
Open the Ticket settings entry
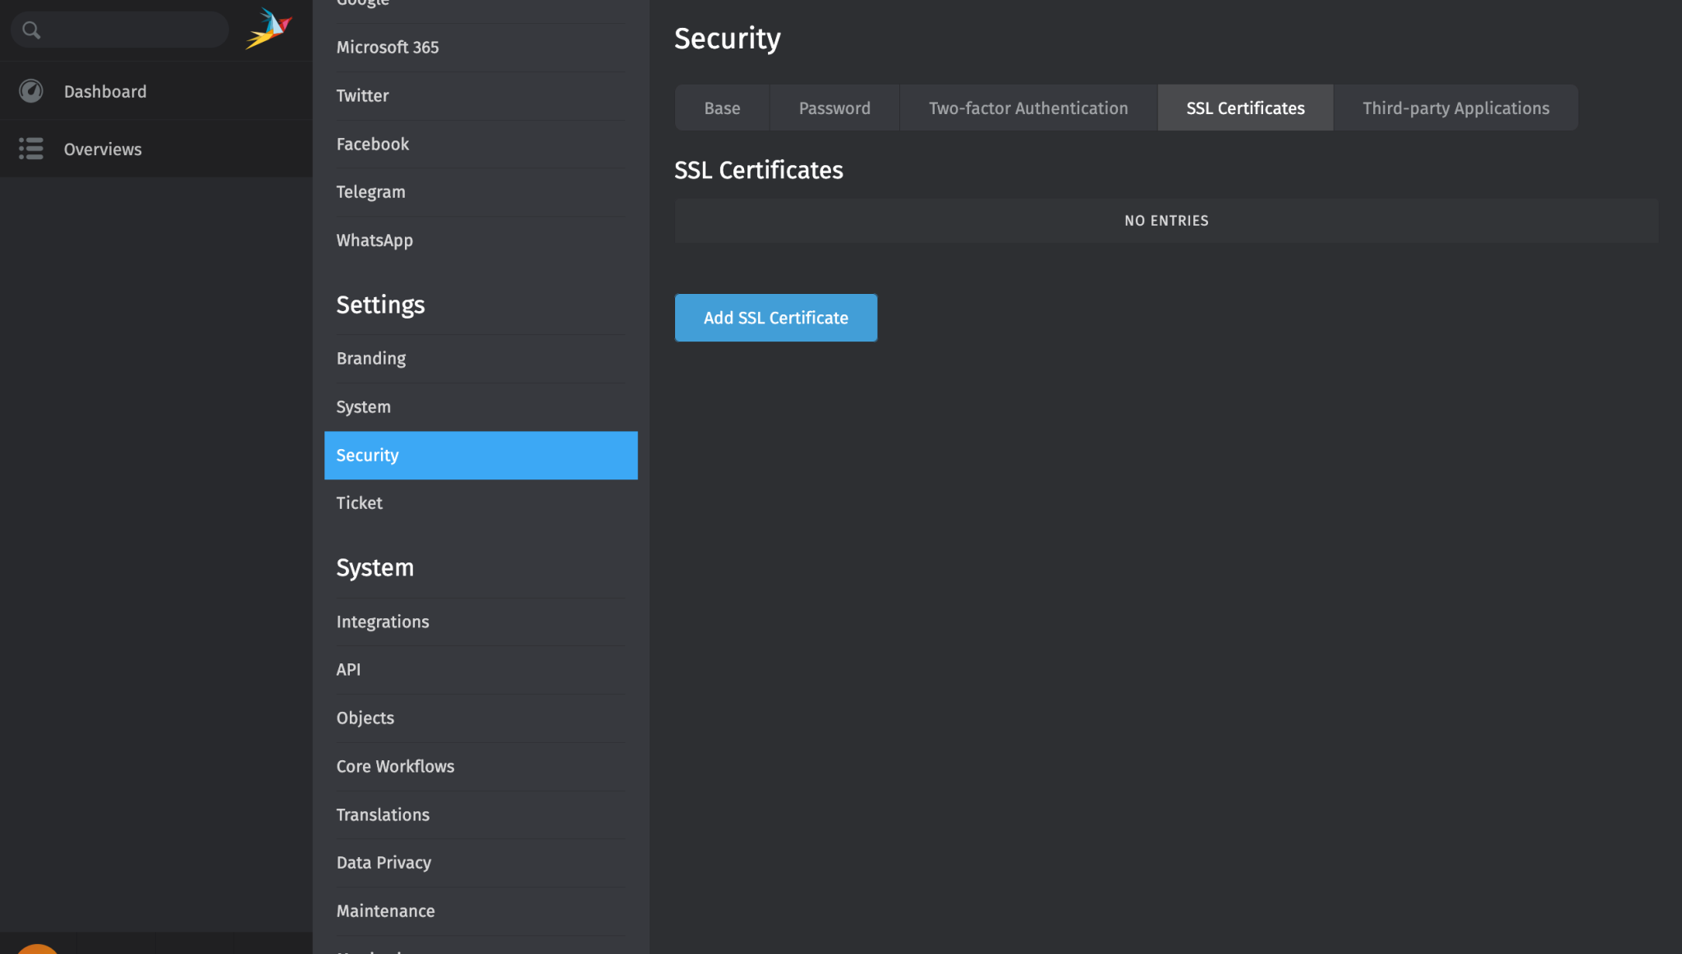coord(359,503)
